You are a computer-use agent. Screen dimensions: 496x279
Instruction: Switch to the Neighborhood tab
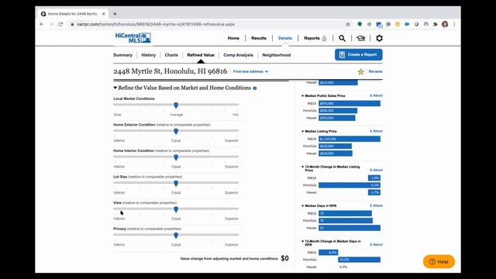[277, 55]
